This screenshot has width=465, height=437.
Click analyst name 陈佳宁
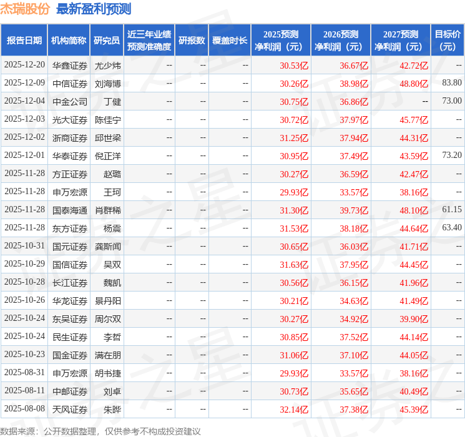(107, 120)
